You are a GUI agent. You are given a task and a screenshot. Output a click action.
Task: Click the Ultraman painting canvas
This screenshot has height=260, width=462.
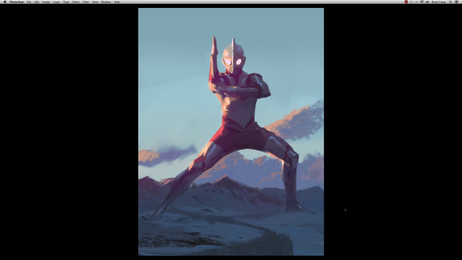231,132
